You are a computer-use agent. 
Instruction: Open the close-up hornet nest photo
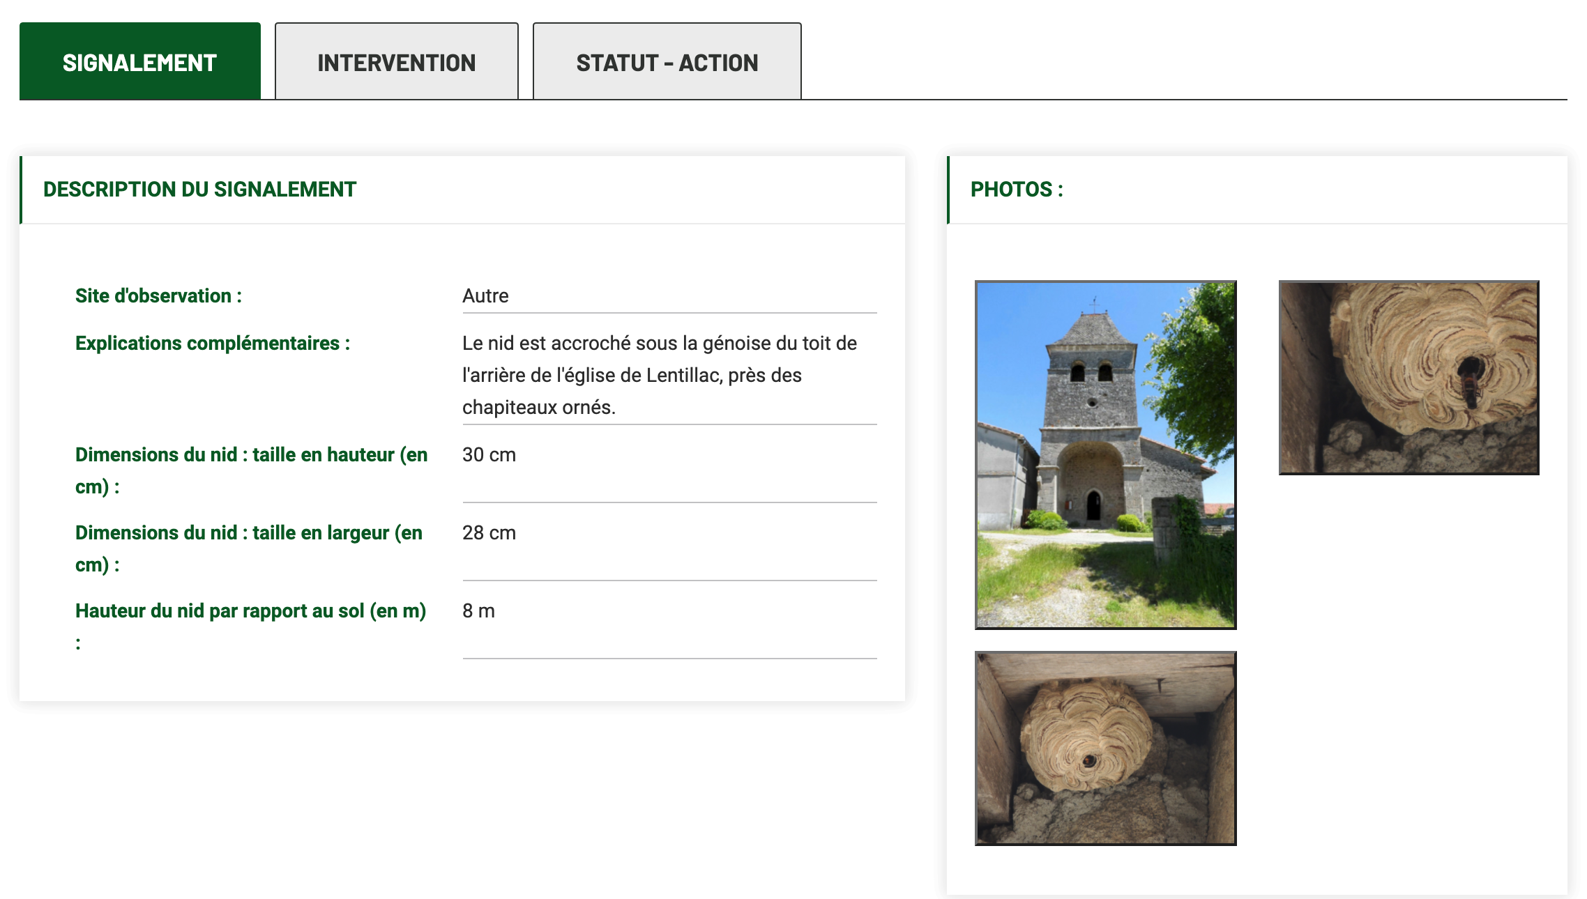(1408, 378)
